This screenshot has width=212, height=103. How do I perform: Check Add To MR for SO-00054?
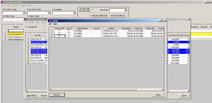coord(60,31)
